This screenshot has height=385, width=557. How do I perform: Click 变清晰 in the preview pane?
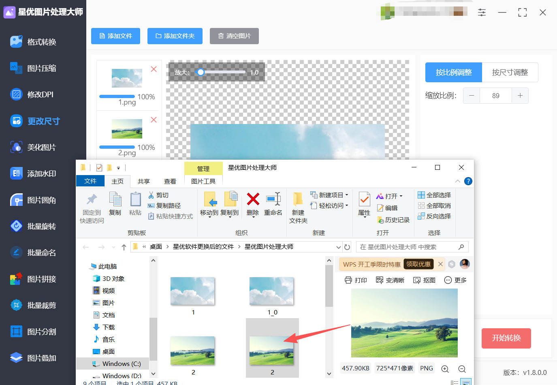pos(390,280)
